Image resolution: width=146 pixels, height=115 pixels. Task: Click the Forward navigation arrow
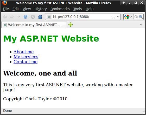tap(12, 17)
